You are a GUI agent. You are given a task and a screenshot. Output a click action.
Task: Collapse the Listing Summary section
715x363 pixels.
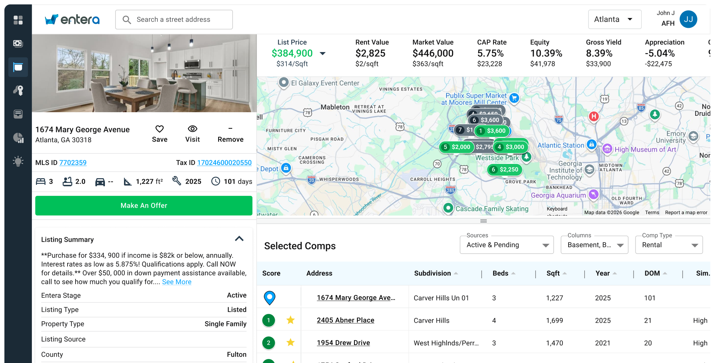(x=239, y=239)
